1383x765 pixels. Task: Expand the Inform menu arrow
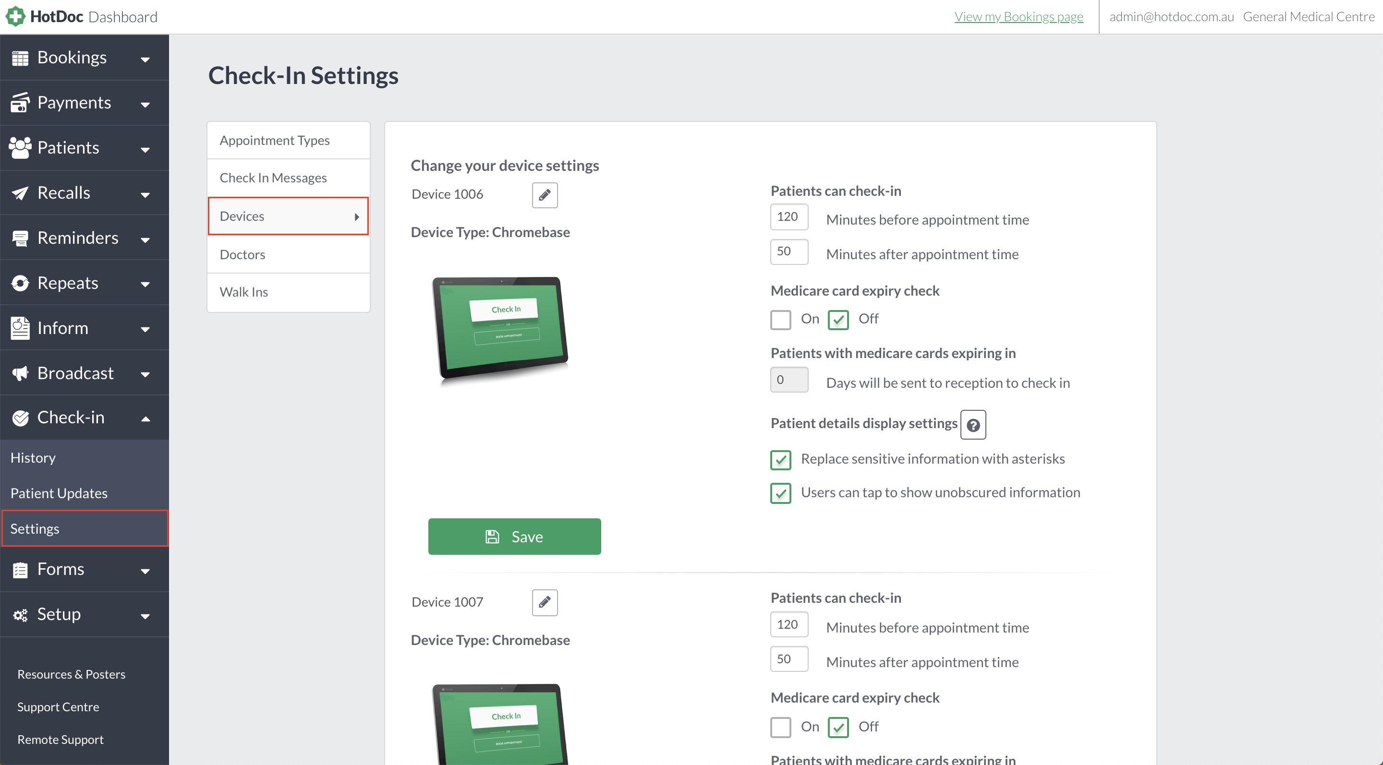[145, 329]
